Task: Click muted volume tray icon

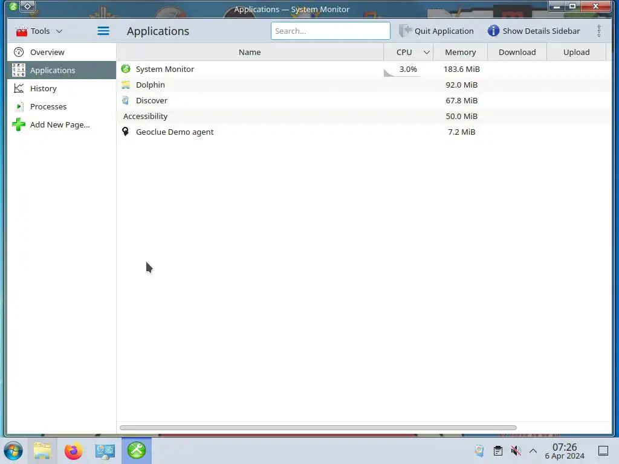Action: [516, 451]
